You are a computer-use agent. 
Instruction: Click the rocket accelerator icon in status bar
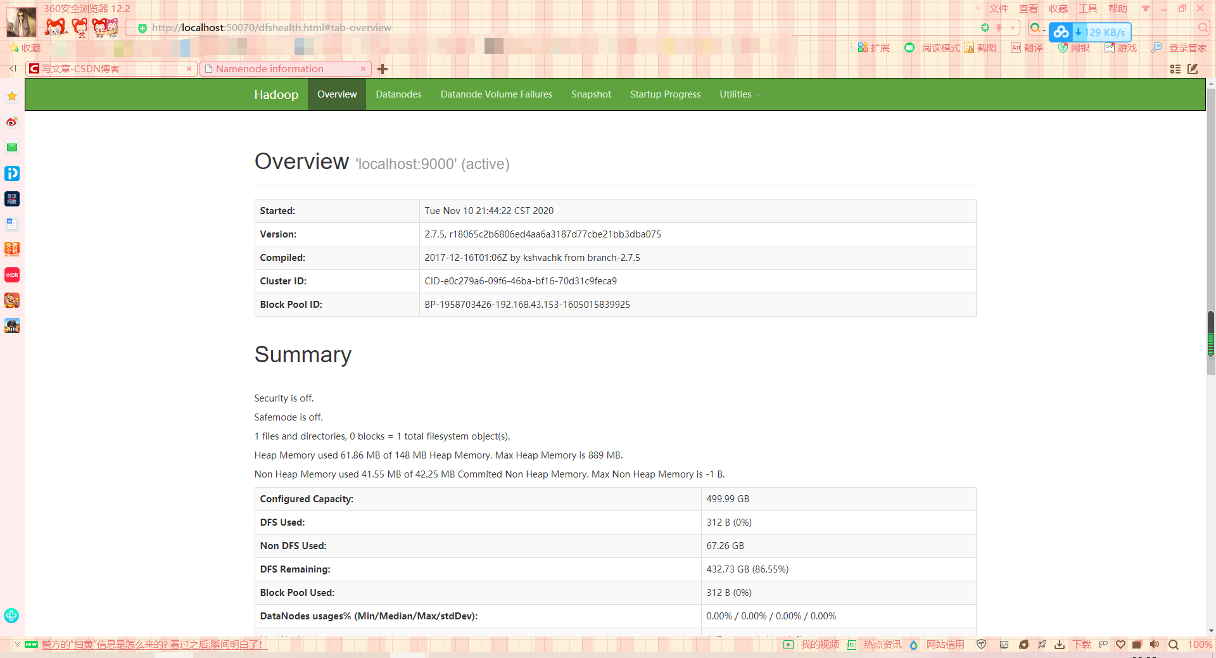(x=1042, y=644)
